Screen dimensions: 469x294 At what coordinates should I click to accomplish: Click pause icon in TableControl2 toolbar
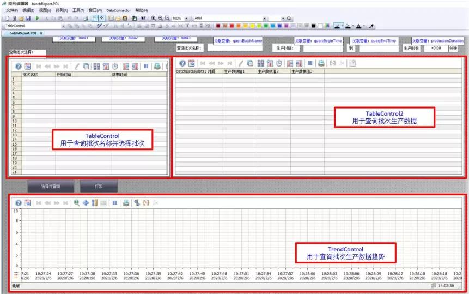pyautogui.click(x=310, y=63)
